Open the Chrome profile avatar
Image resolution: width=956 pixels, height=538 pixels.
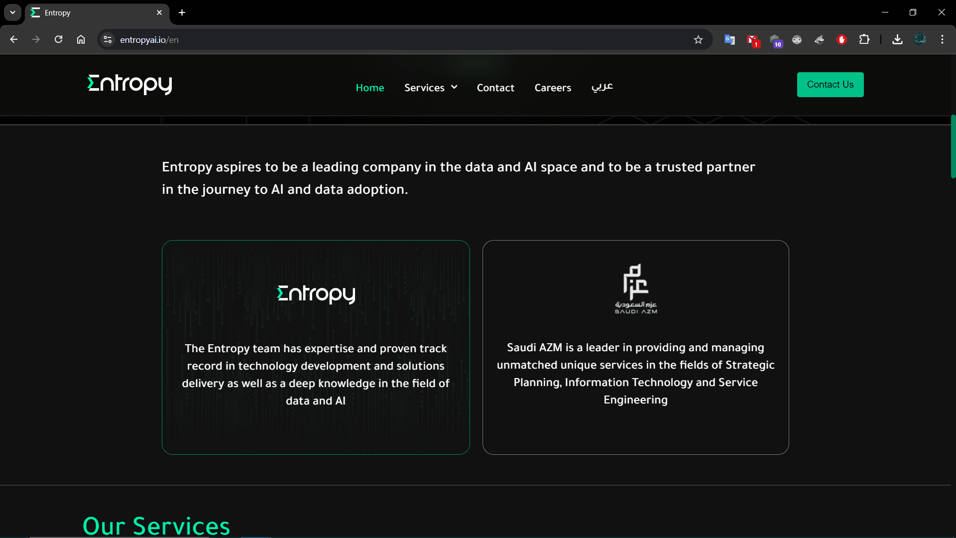click(x=920, y=39)
